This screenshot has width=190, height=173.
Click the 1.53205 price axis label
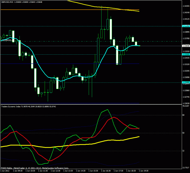(186, 71)
